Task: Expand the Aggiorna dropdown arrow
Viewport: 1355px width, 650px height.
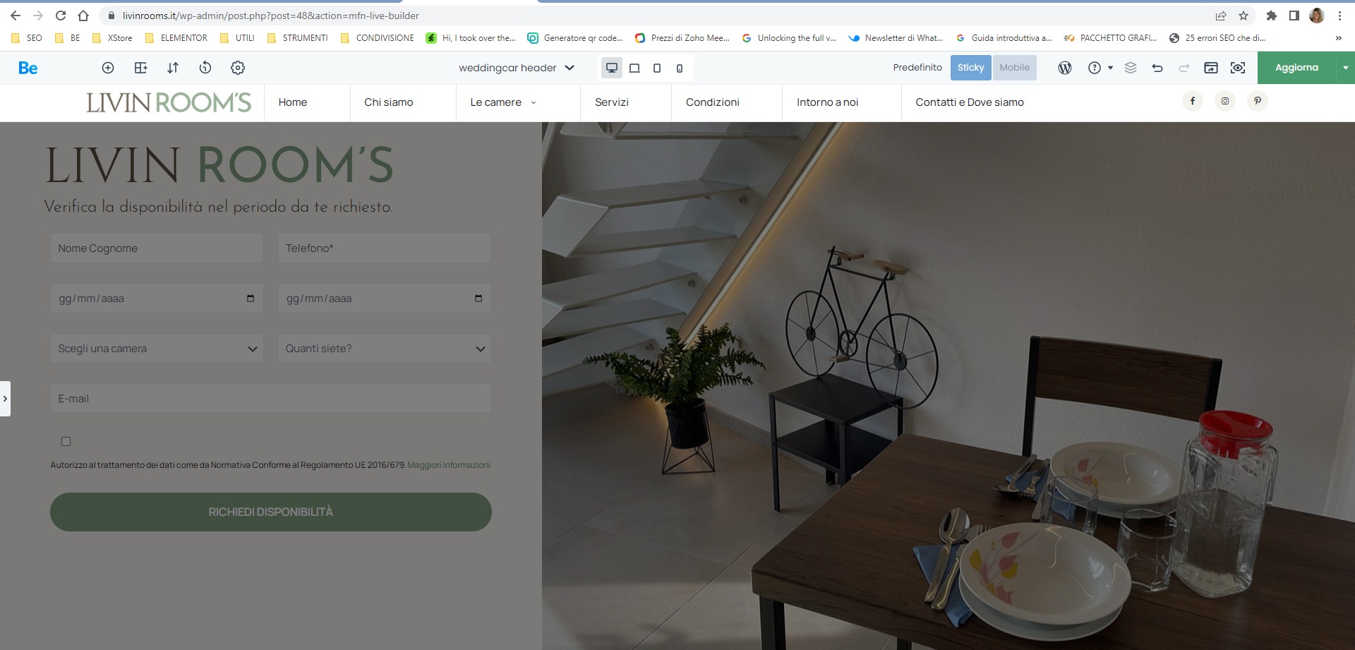Action: coord(1346,68)
